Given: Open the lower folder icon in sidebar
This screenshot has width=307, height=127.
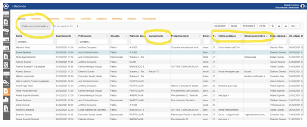Looking at the screenshot, I should (x=6, y=48).
